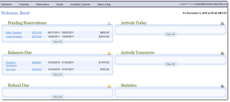Open the Reservations menu
The image size is (230, 102).
pos(42,4)
